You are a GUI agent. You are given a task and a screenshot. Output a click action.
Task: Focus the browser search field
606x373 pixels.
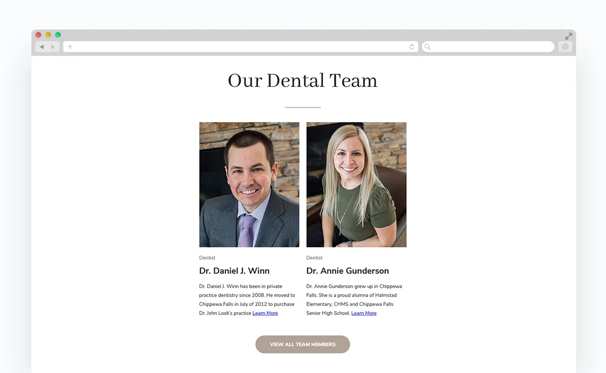pyautogui.click(x=488, y=47)
